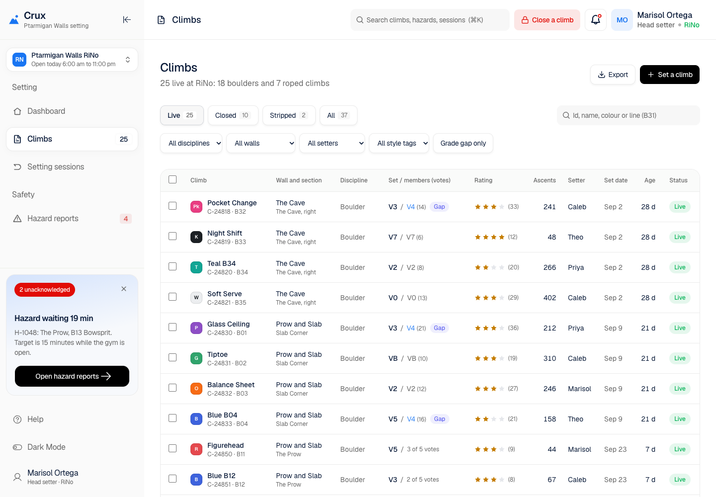Click the green G badge of Tiptoe

196,358
